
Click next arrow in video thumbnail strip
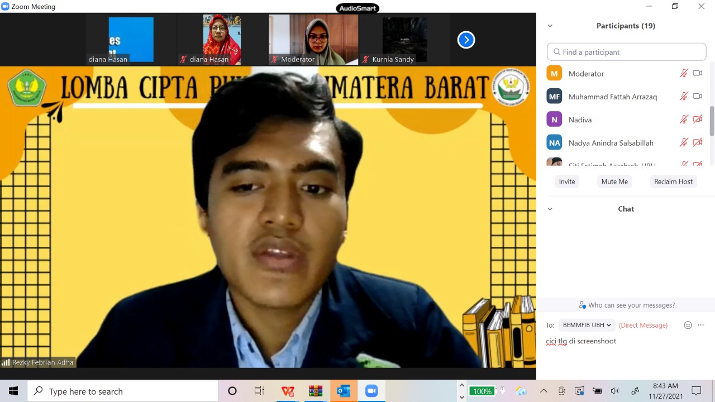pyautogui.click(x=466, y=40)
